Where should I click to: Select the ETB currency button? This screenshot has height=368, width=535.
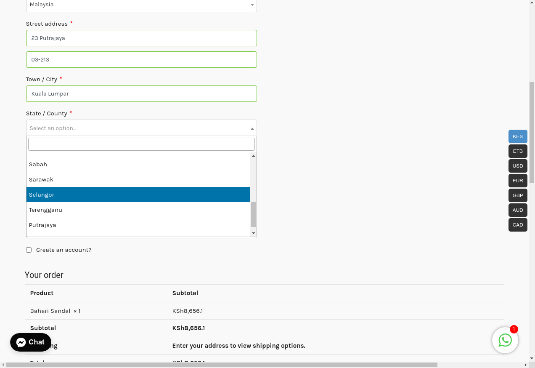[517, 151]
